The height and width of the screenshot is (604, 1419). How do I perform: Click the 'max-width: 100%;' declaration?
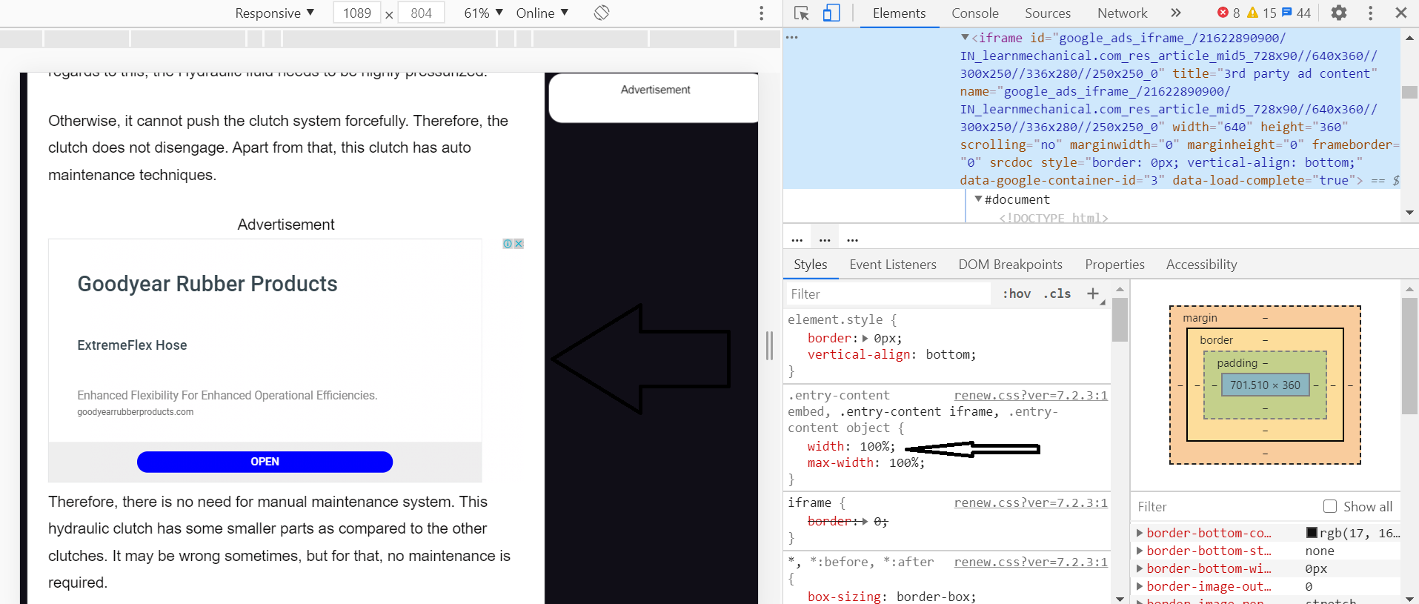[x=866, y=462]
